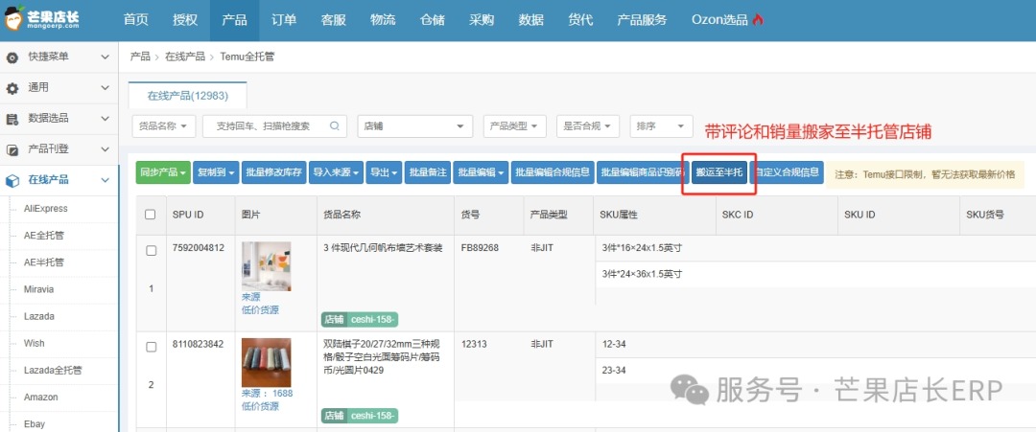The image size is (1036, 432).
Task: Open the 物流 top menu
Action: click(383, 20)
